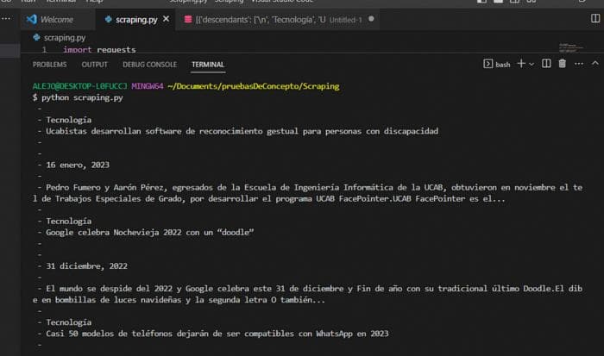Switch to the Welcome editor tab

point(57,19)
